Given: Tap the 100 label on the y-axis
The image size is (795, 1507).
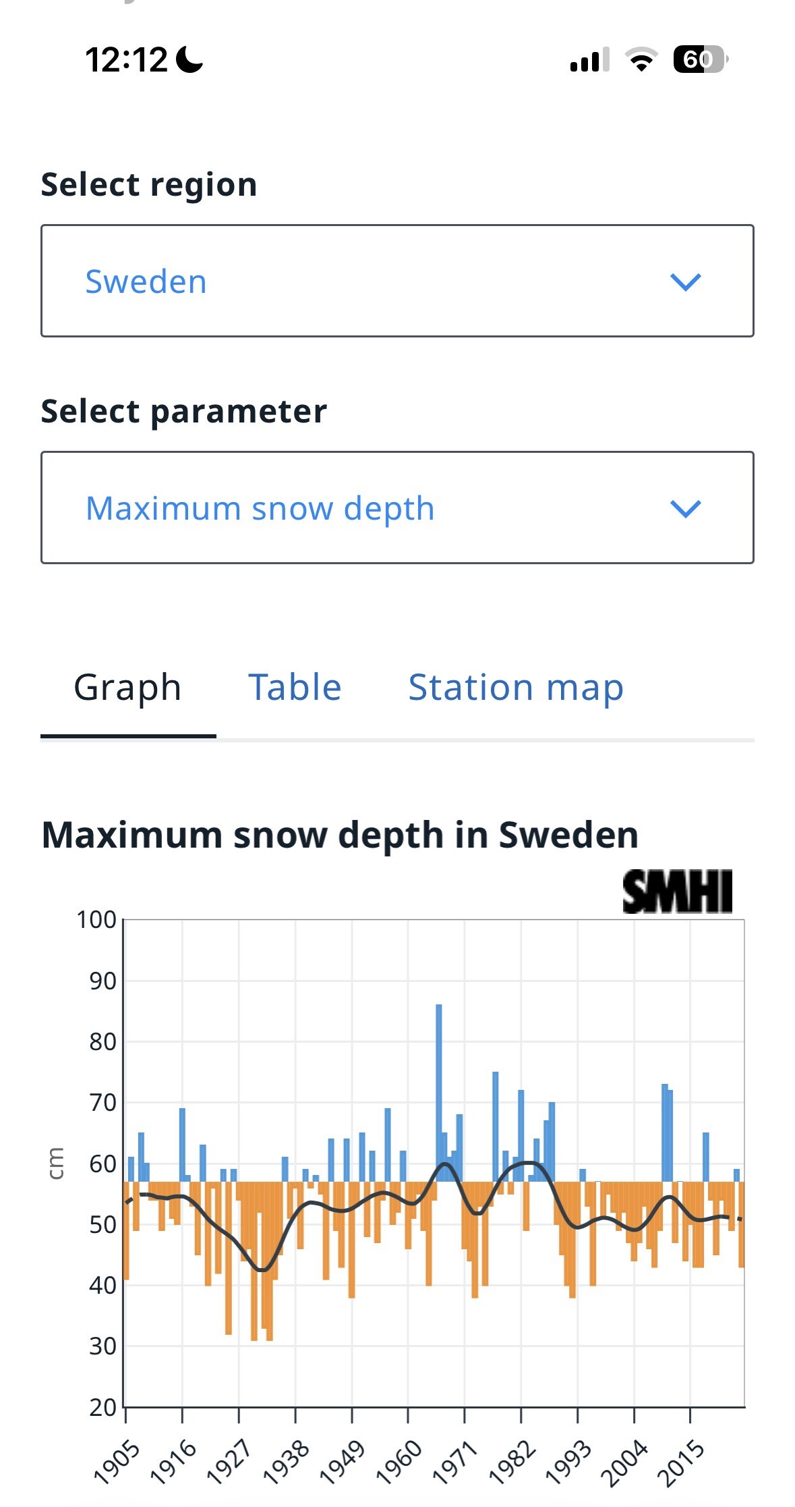Looking at the screenshot, I should click(96, 919).
